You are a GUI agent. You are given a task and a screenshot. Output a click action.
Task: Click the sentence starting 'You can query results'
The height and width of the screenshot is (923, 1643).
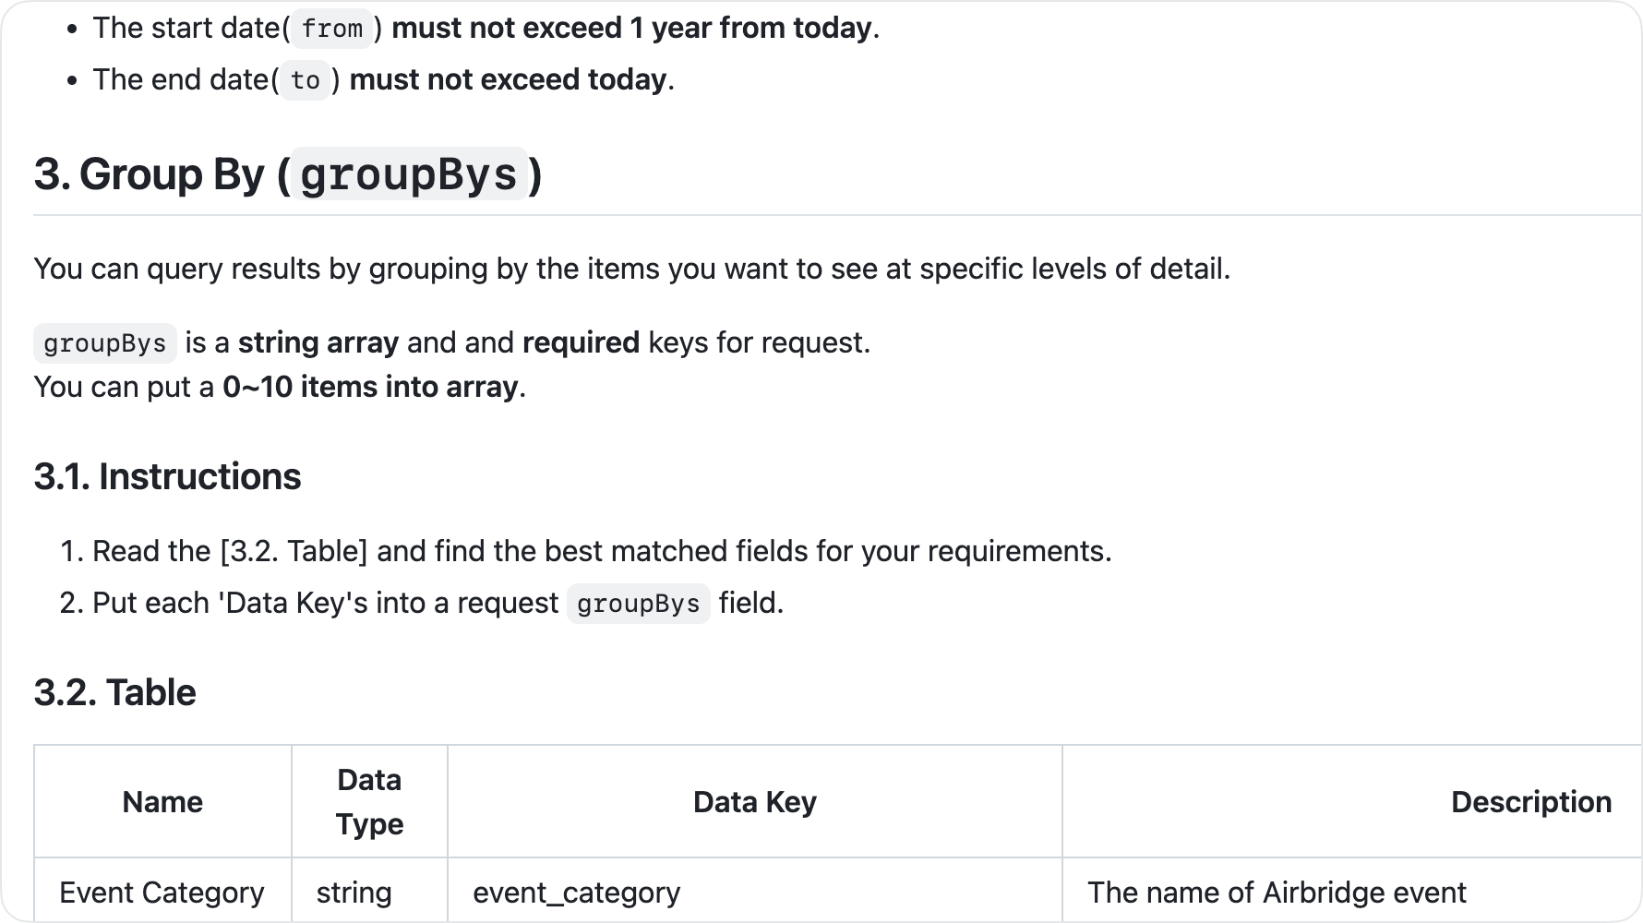(x=631, y=269)
